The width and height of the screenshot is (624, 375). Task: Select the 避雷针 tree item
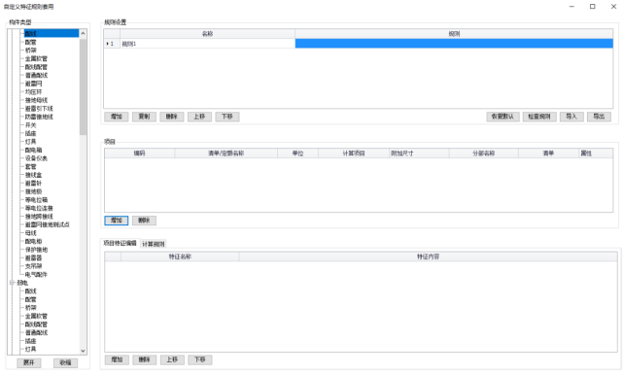33,184
